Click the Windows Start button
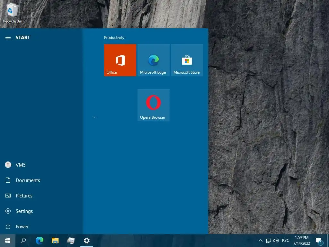Image resolution: width=329 pixels, height=247 pixels. (8, 241)
